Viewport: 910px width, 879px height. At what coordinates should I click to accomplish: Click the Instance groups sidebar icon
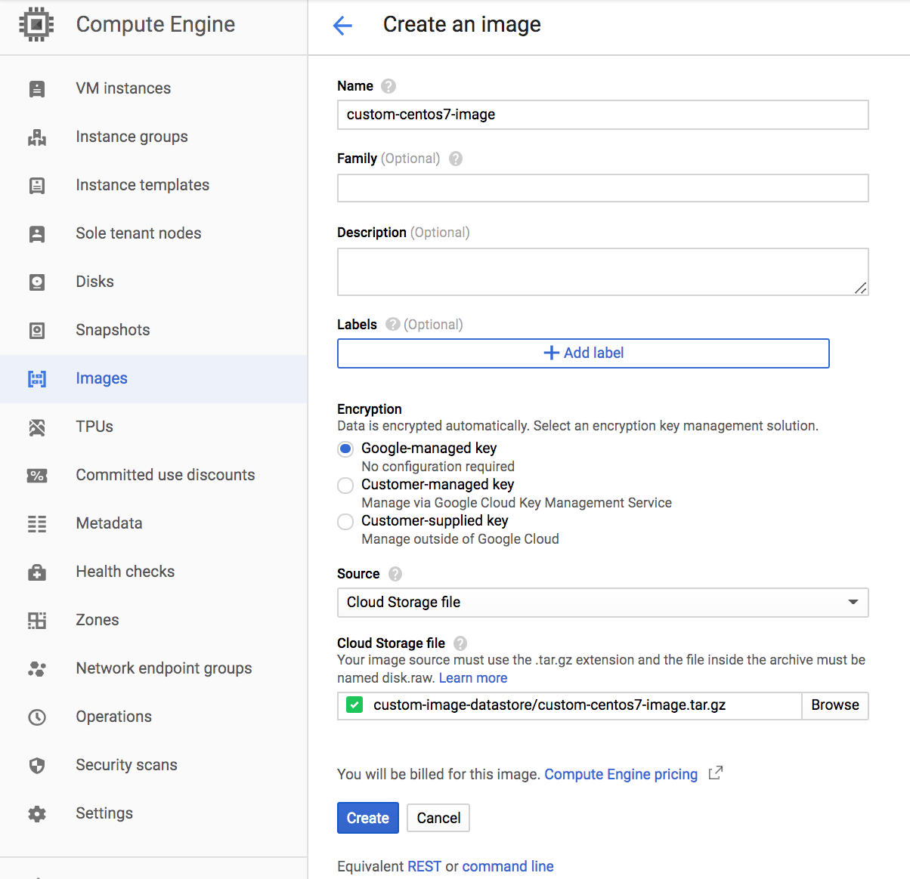[37, 137]
